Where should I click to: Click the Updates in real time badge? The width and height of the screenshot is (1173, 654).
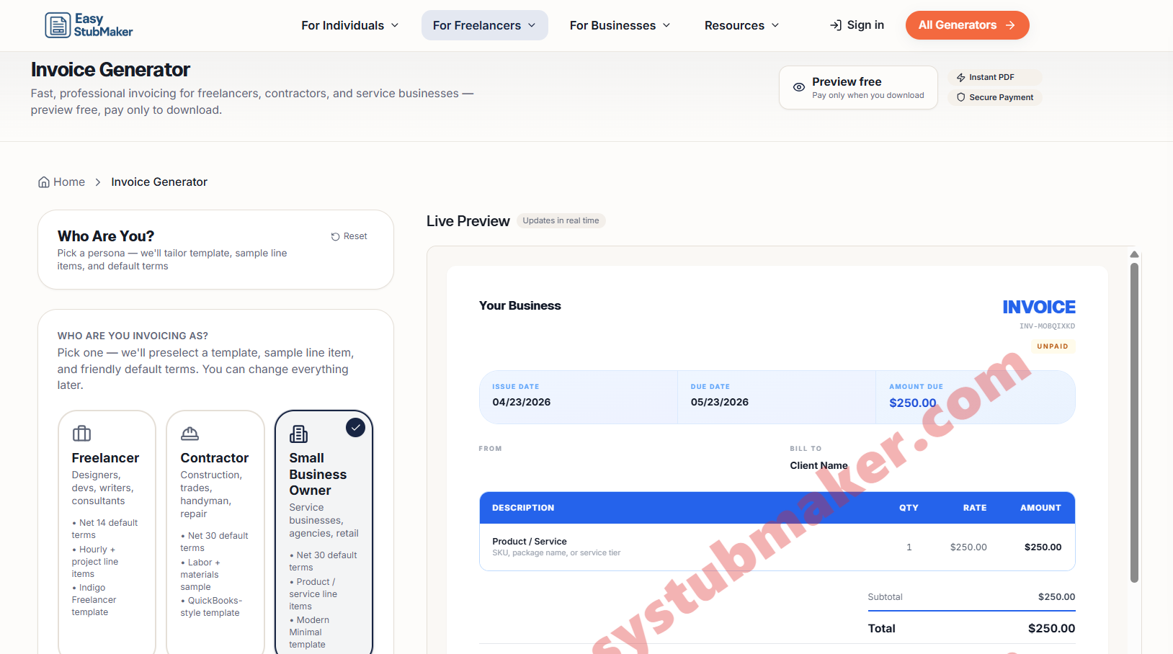tap(561, 221)
